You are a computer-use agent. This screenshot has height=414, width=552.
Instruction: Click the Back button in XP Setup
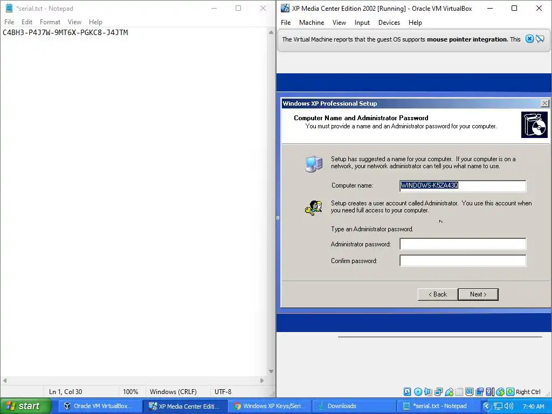point(438,294)
